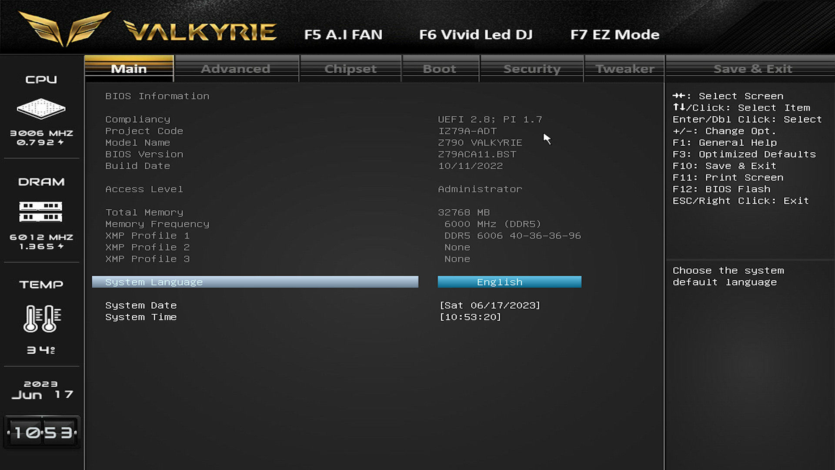835x470 pixels.
Task: Open the Security tab
Action: point(531,69)
